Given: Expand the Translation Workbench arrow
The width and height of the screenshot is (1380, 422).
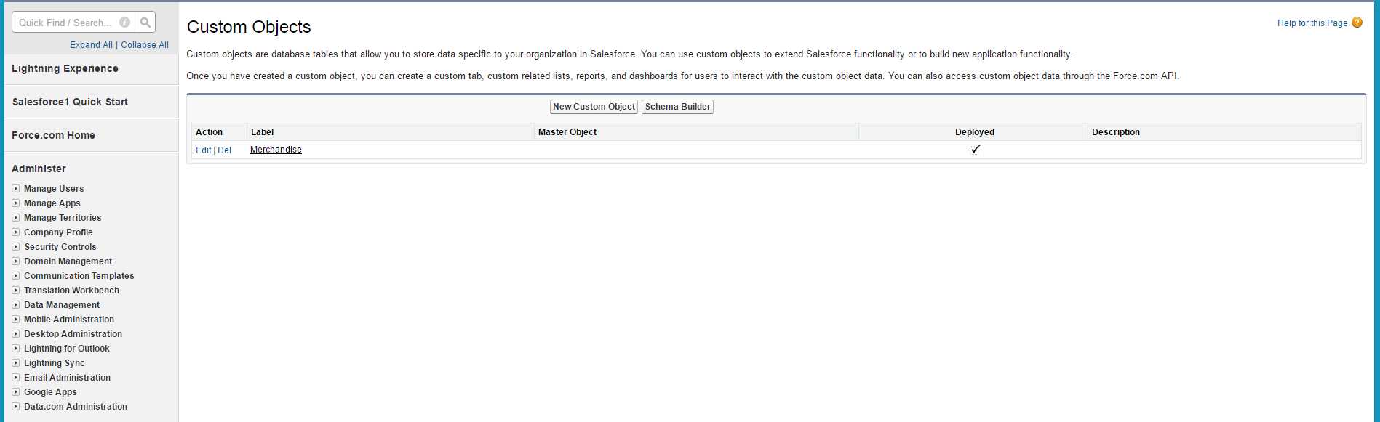Looking at the screenshot, I should tap(16, 291).
